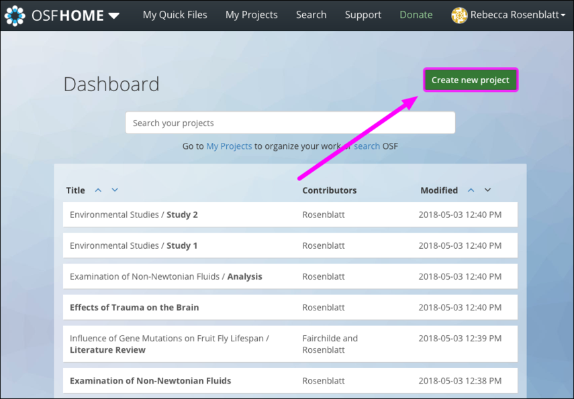
Task: Click the Donate link
Action: click(416, 14)
